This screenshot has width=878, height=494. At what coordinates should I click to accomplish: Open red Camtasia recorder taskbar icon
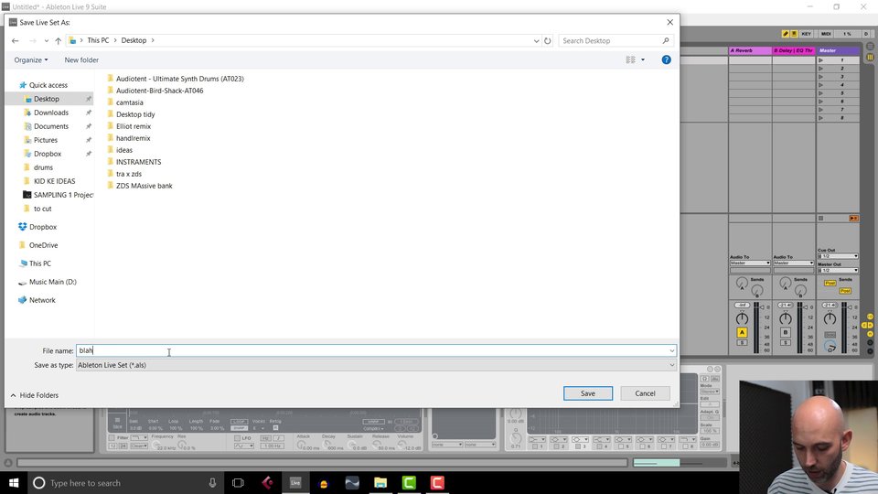pos(437,483)
